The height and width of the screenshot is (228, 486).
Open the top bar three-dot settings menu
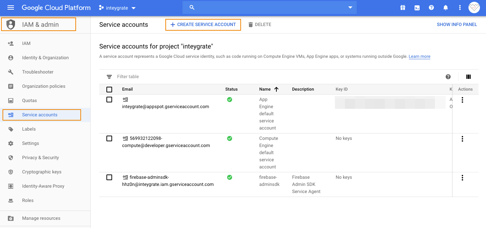pos(460,7)
